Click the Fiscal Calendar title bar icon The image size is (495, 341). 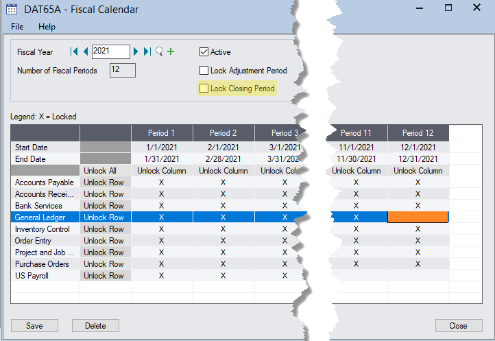(x=12, y=9)
